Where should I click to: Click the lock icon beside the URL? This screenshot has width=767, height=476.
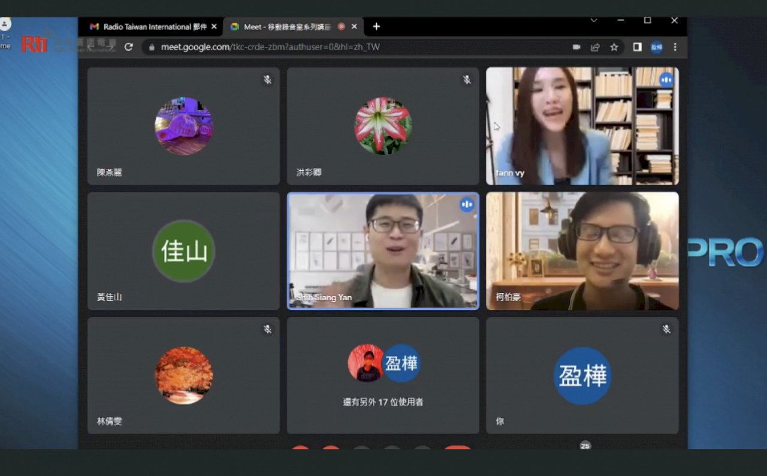click(x=152, y=47)
